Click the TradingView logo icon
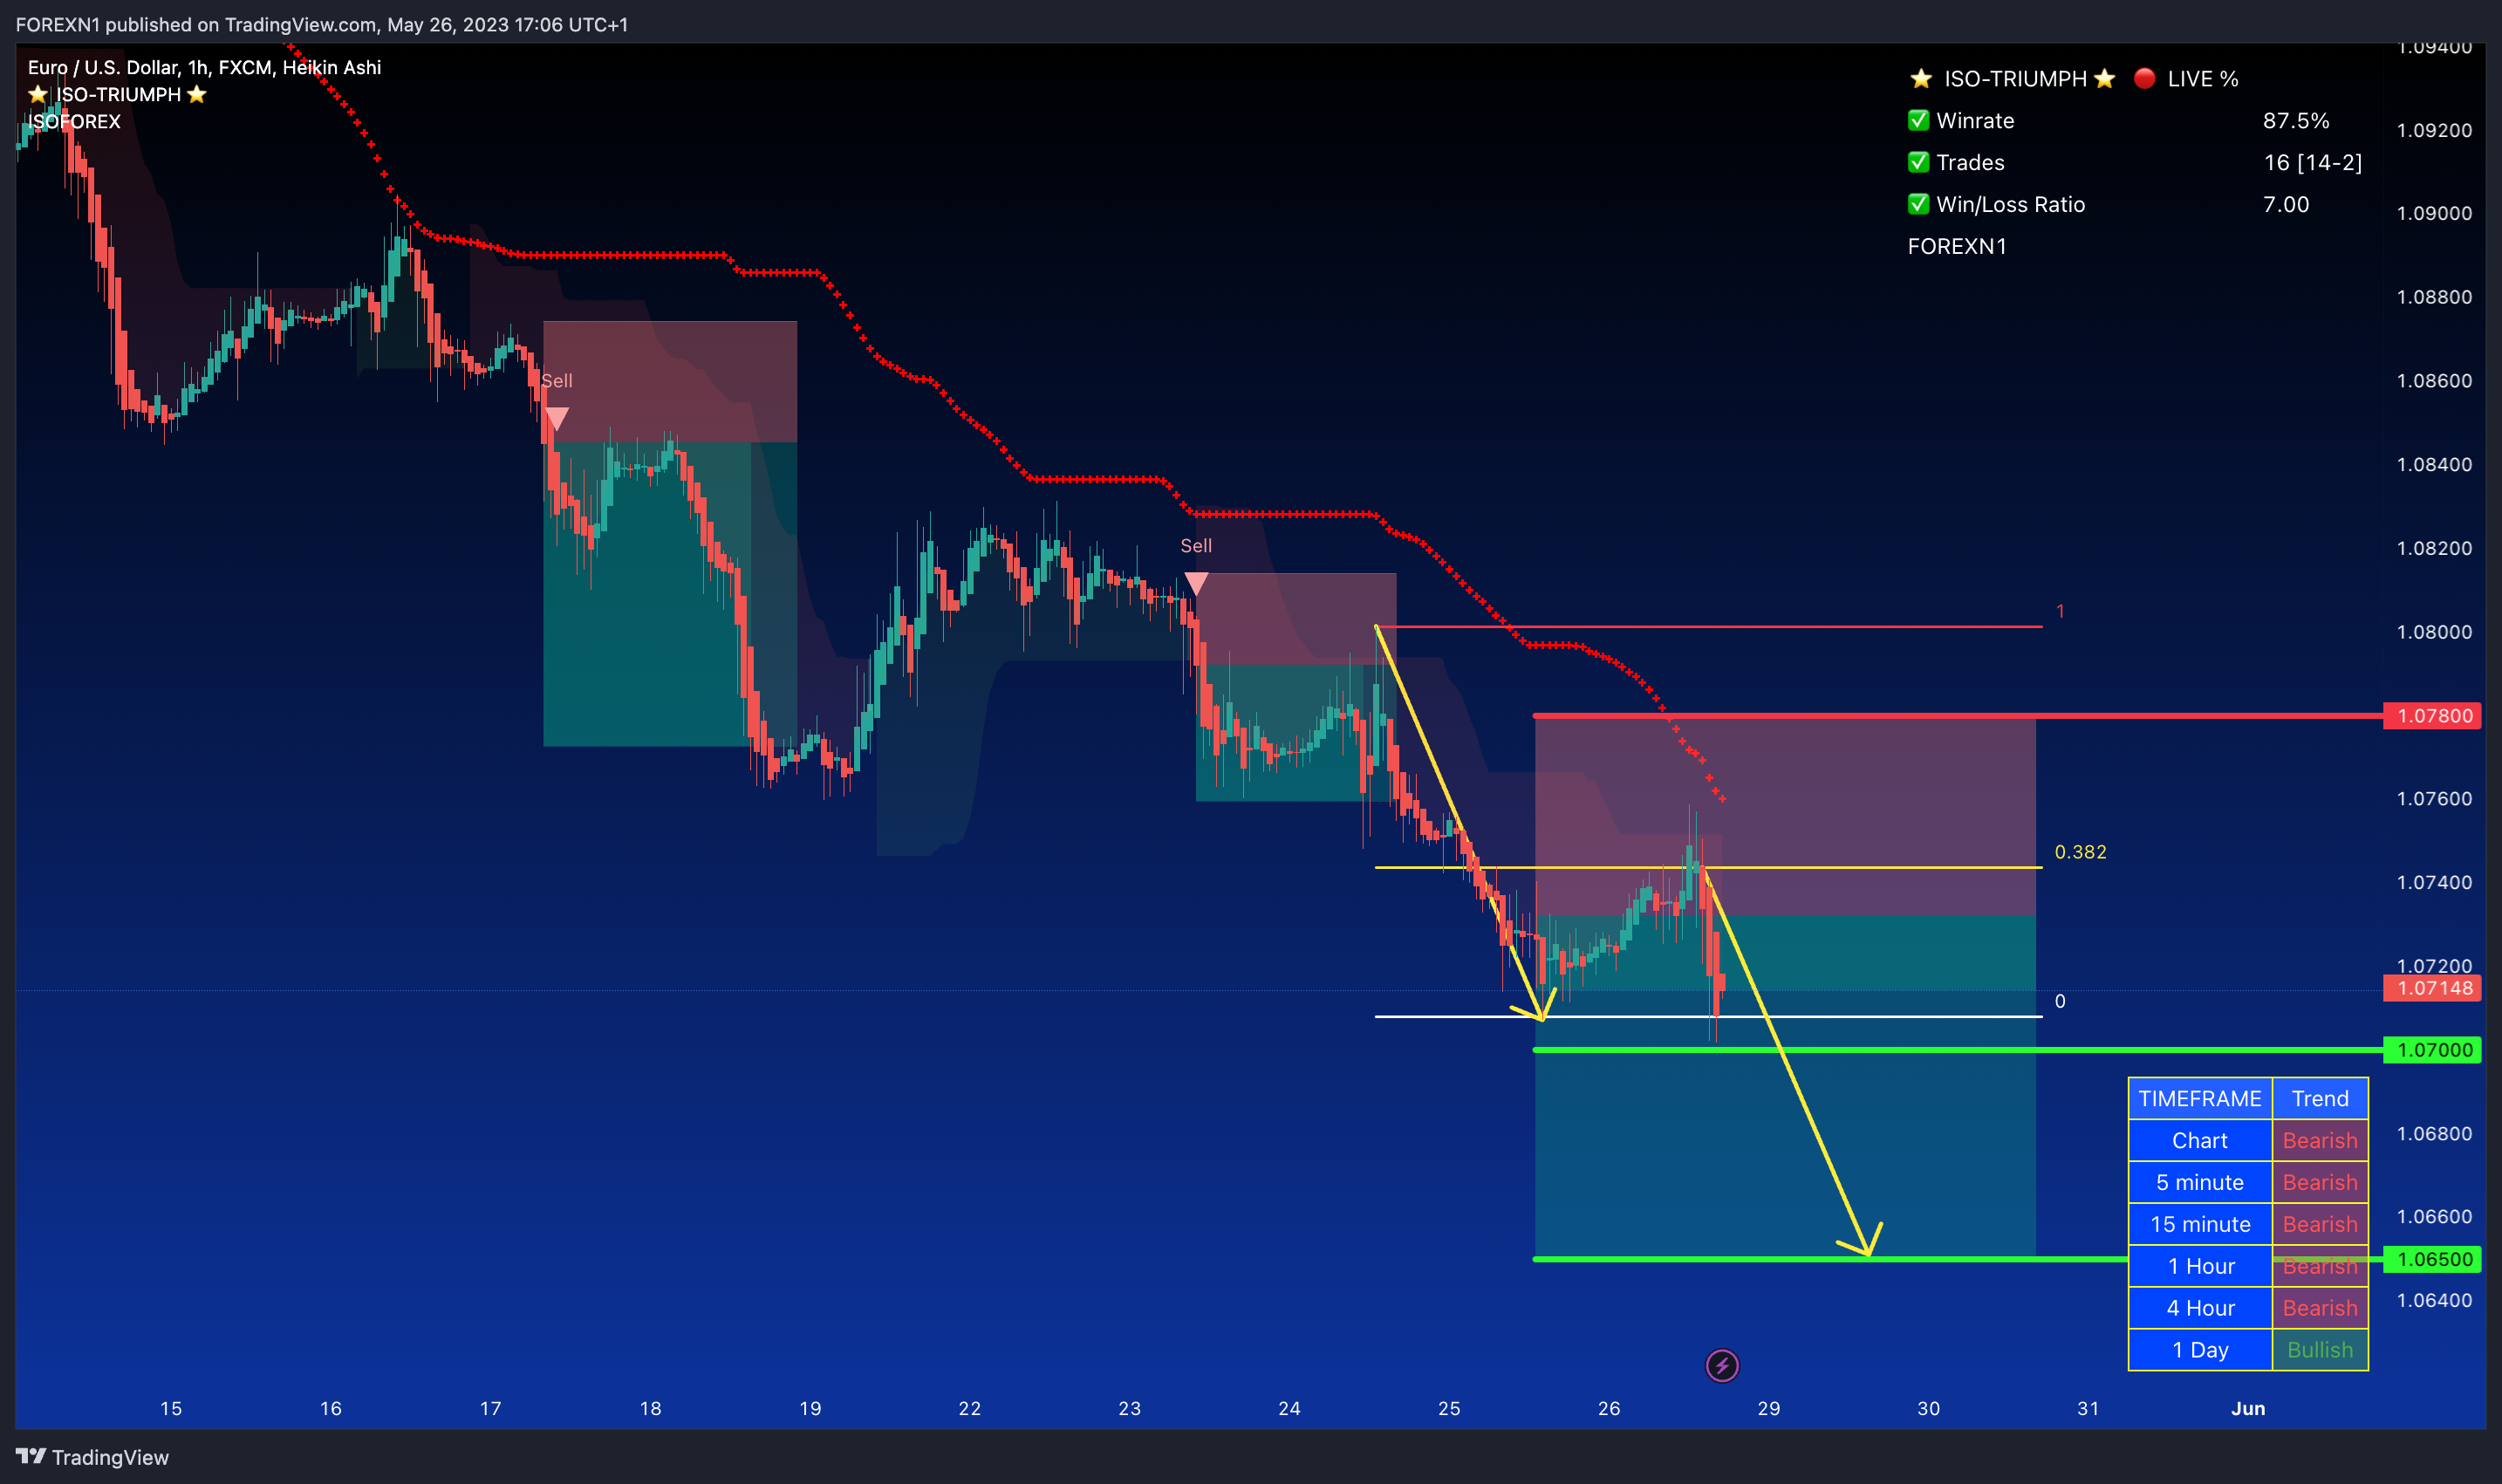 tap(31, 1456)
